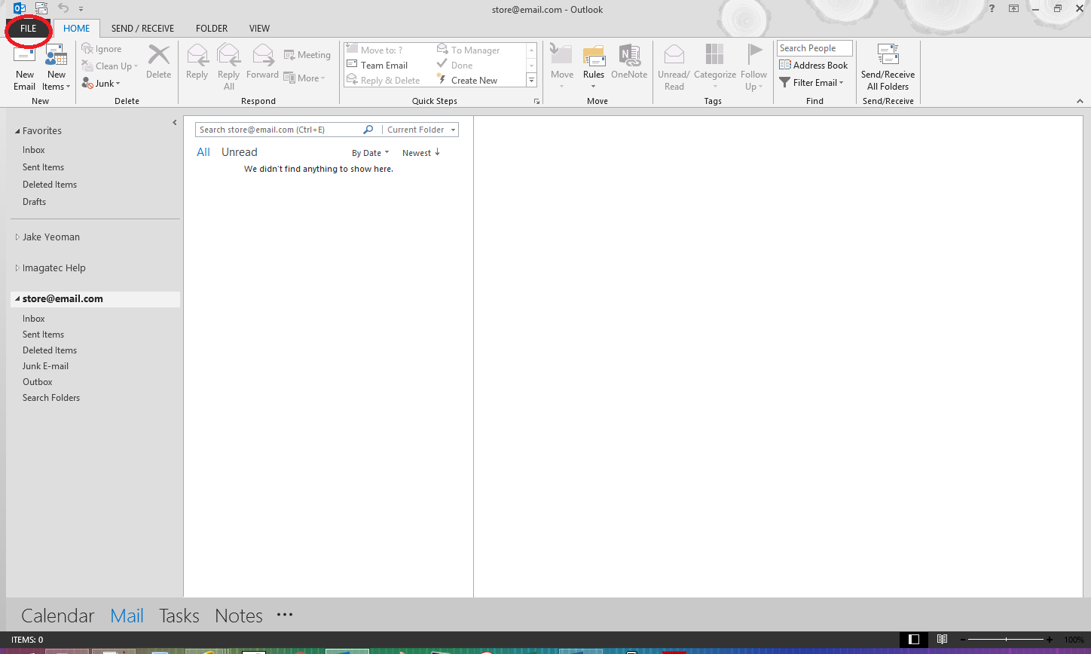Toggle Newest sort order

point(420,153)
